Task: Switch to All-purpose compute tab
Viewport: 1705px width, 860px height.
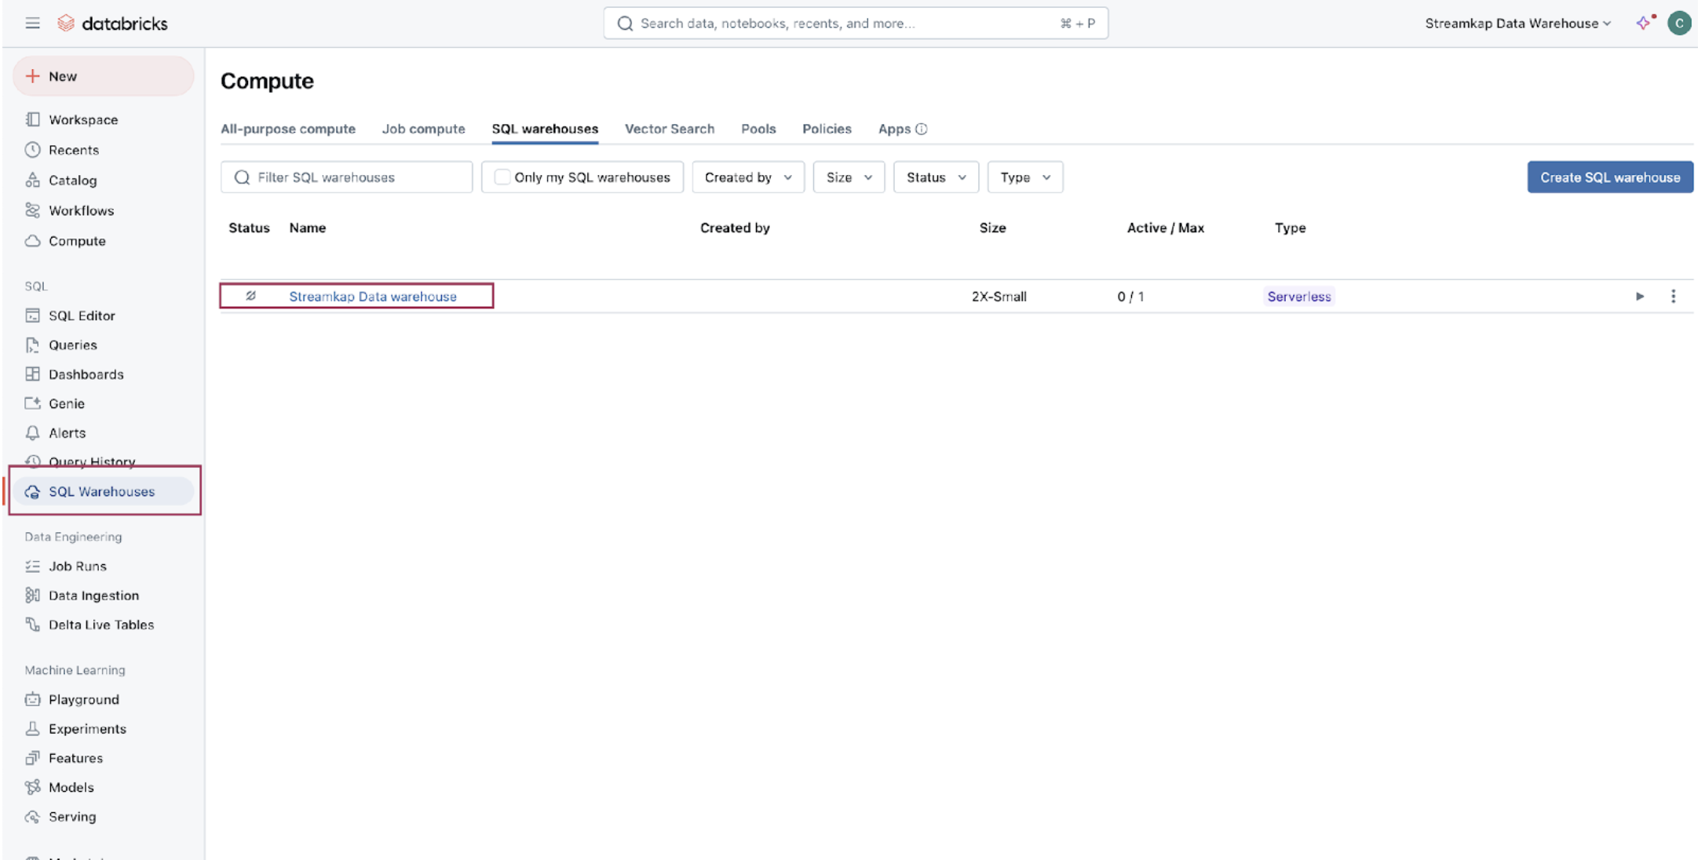Action: [288, 129]
